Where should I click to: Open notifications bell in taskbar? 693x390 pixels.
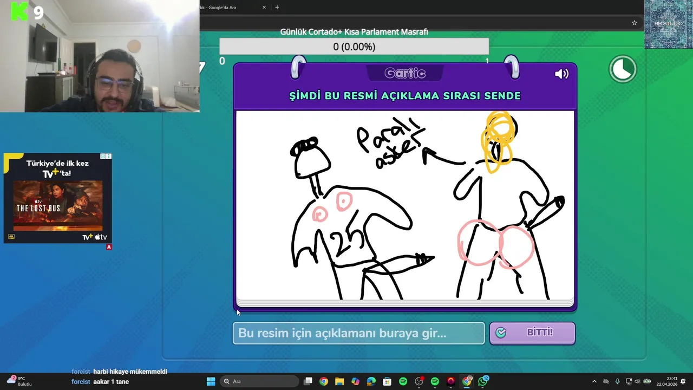coord(684,381)
